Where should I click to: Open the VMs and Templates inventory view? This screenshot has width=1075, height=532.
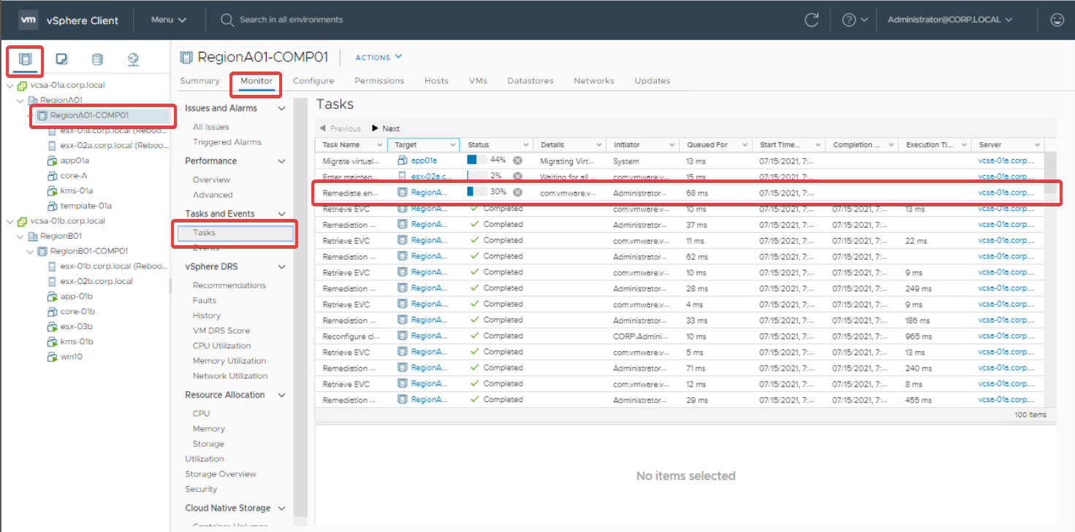coord(62,60)
